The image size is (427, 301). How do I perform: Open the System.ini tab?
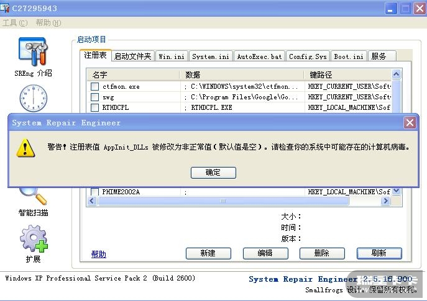tap(211, 56)
